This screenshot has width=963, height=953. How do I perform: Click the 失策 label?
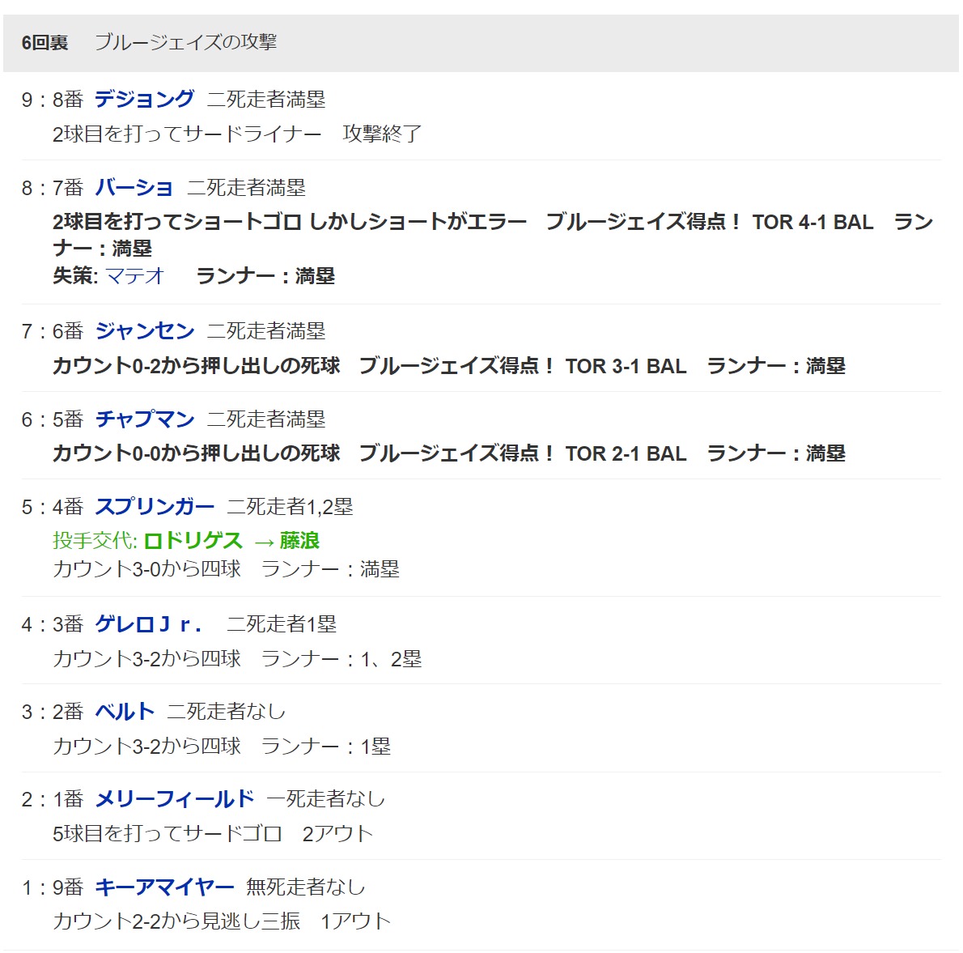75,276
